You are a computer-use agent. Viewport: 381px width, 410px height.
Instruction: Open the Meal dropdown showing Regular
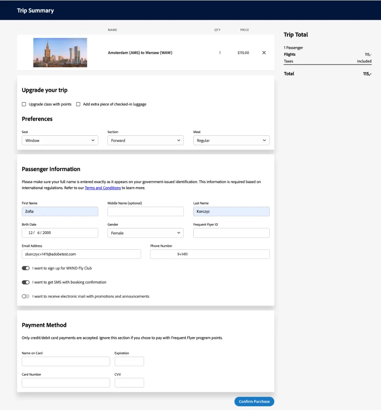[x=231, y=140]
